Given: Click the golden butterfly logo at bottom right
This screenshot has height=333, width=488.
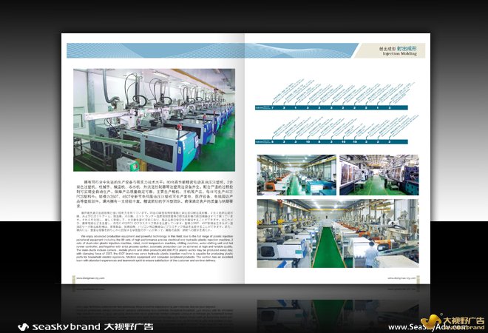Looking at the screenshot, I should click(x=435, y=320).
